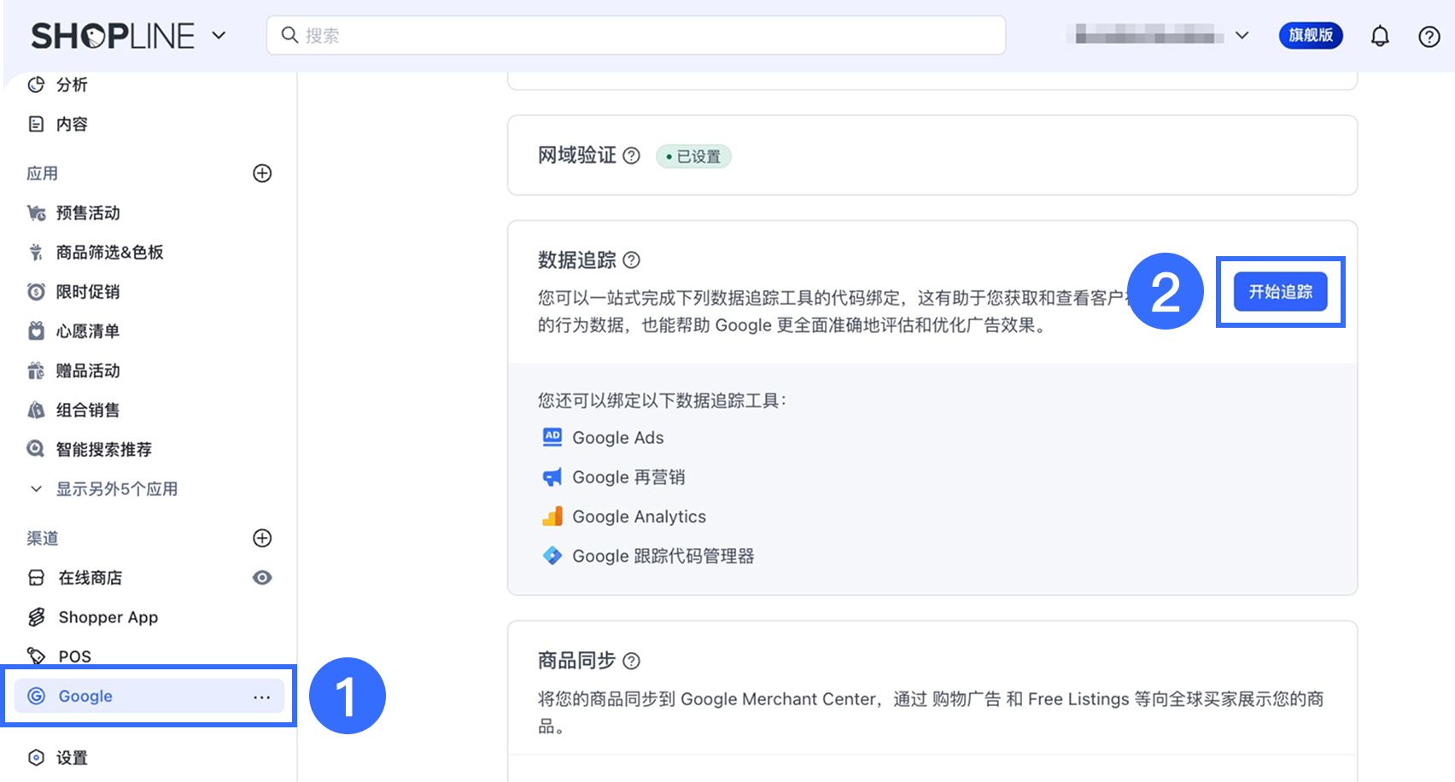This screenshot has width=1455, height=782.
Task: Click the help icon next to 数据追踪
Action: [x=631, y=260]
